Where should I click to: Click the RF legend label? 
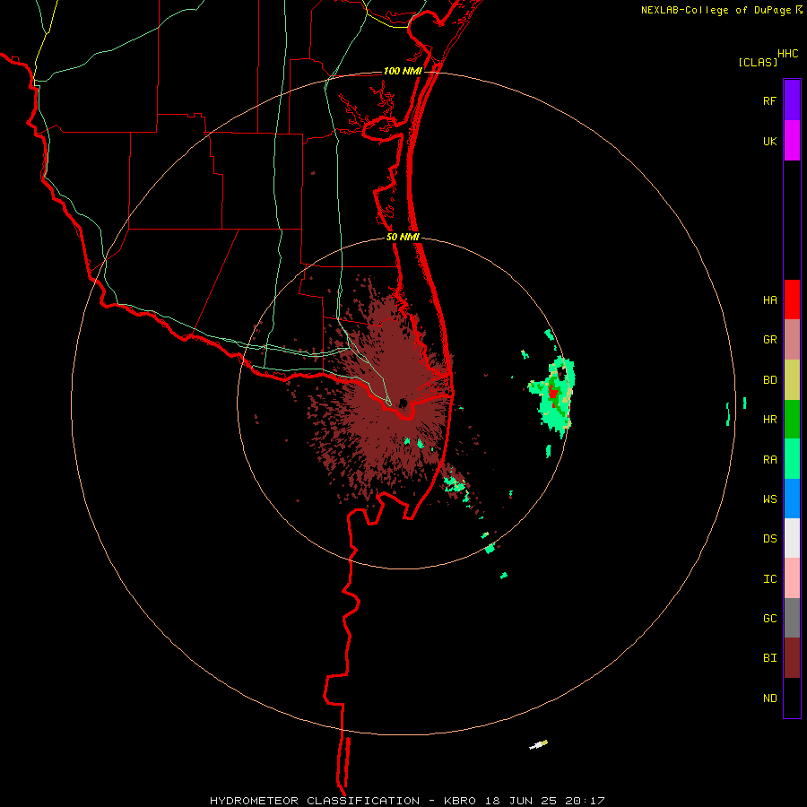[769, 101]
